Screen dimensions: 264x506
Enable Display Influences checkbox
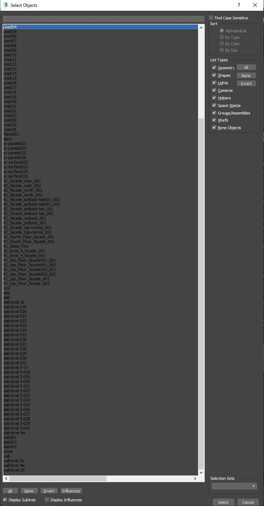point(47,500)
